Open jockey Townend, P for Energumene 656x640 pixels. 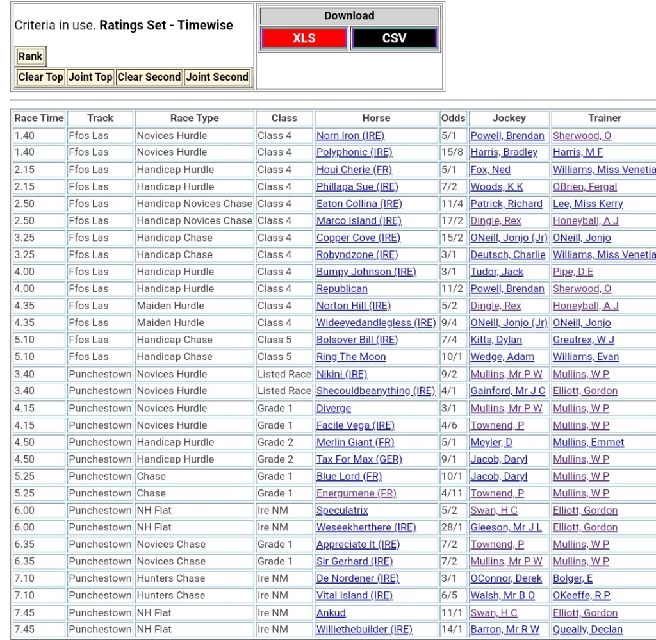coord(497,493)
